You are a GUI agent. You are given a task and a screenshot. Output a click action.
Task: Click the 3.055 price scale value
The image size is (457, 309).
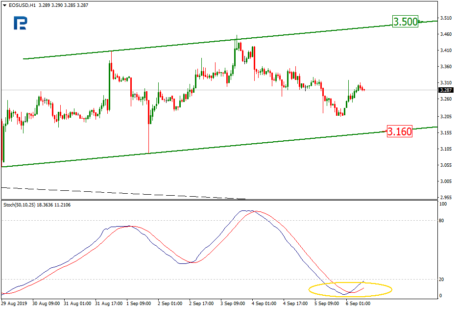point(446,165)
